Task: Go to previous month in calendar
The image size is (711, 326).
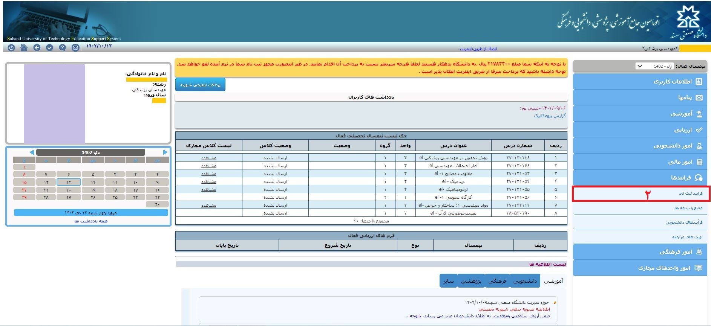Action: click(x=32, y=152)
